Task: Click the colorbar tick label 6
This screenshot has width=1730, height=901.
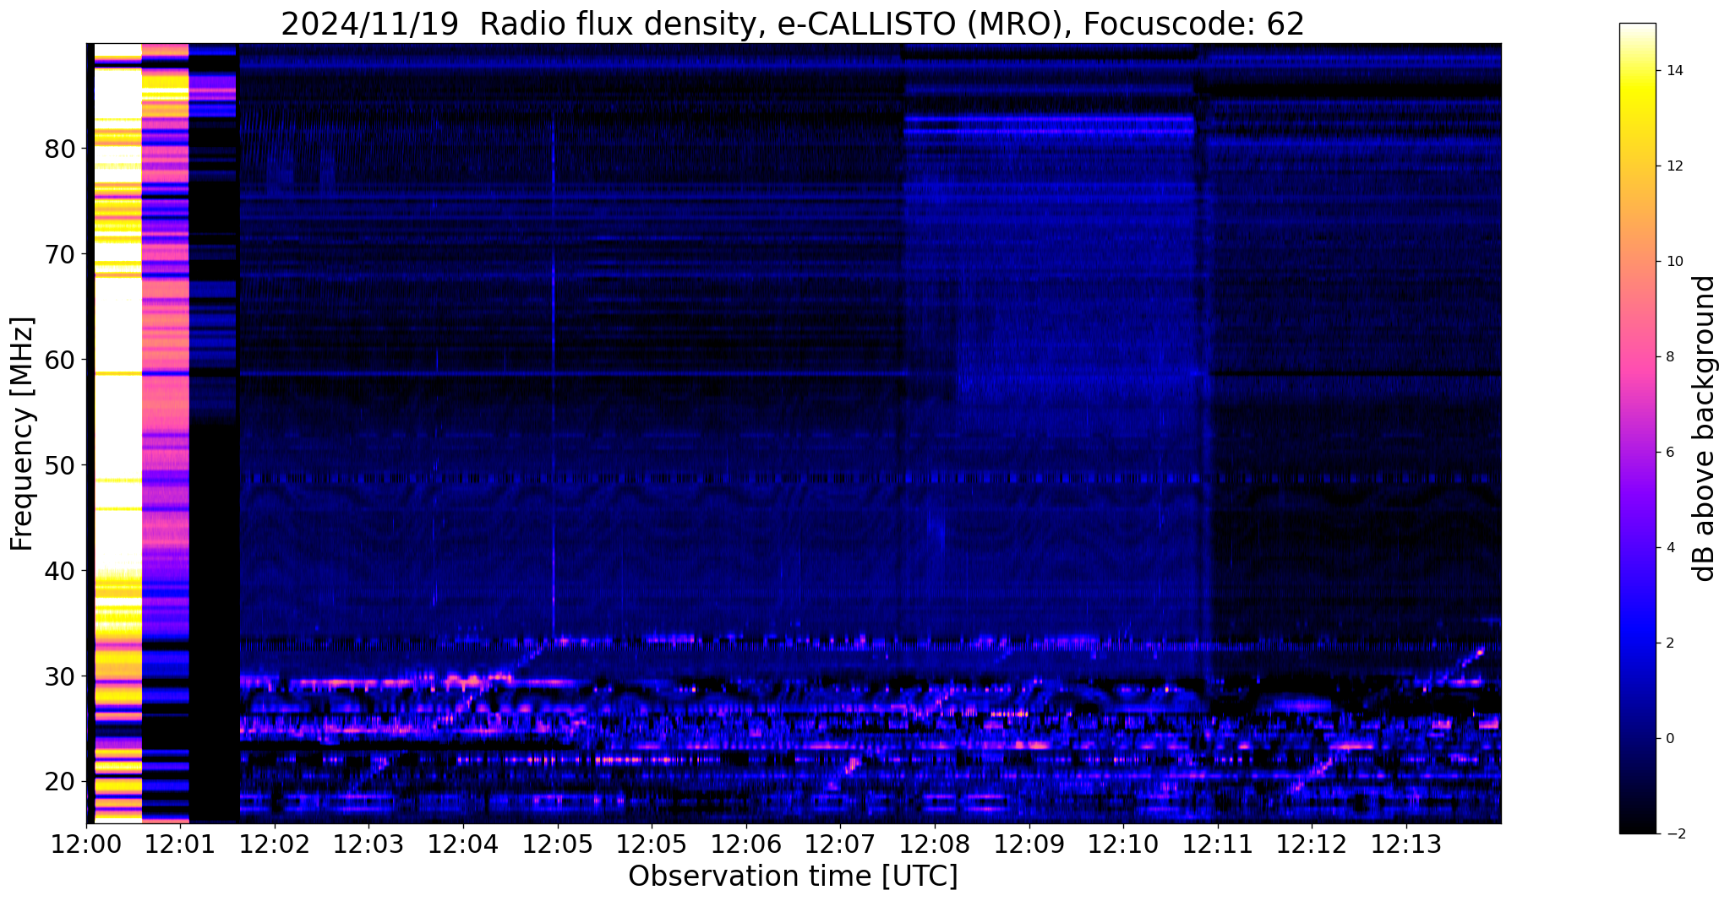Action: (x=1670, y=453)
